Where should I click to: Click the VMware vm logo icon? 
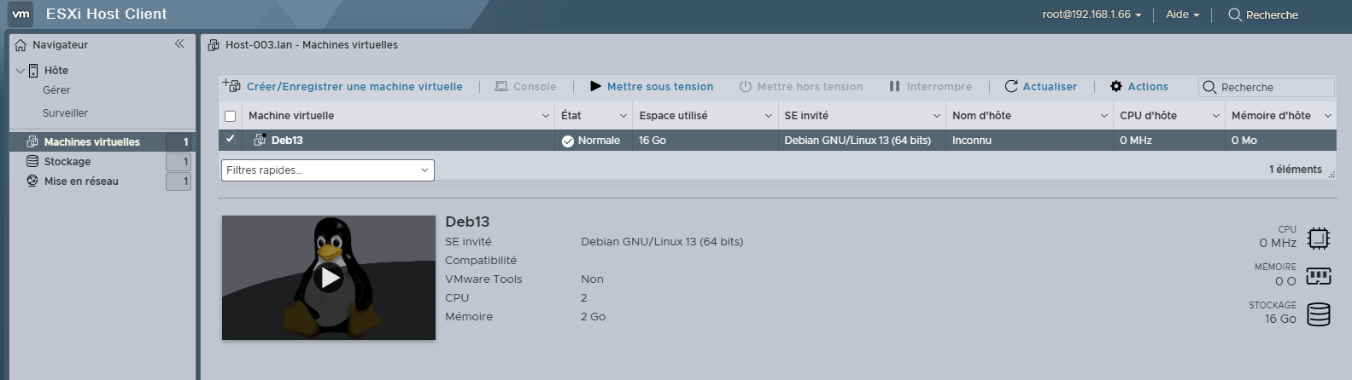tap(21, 14)
